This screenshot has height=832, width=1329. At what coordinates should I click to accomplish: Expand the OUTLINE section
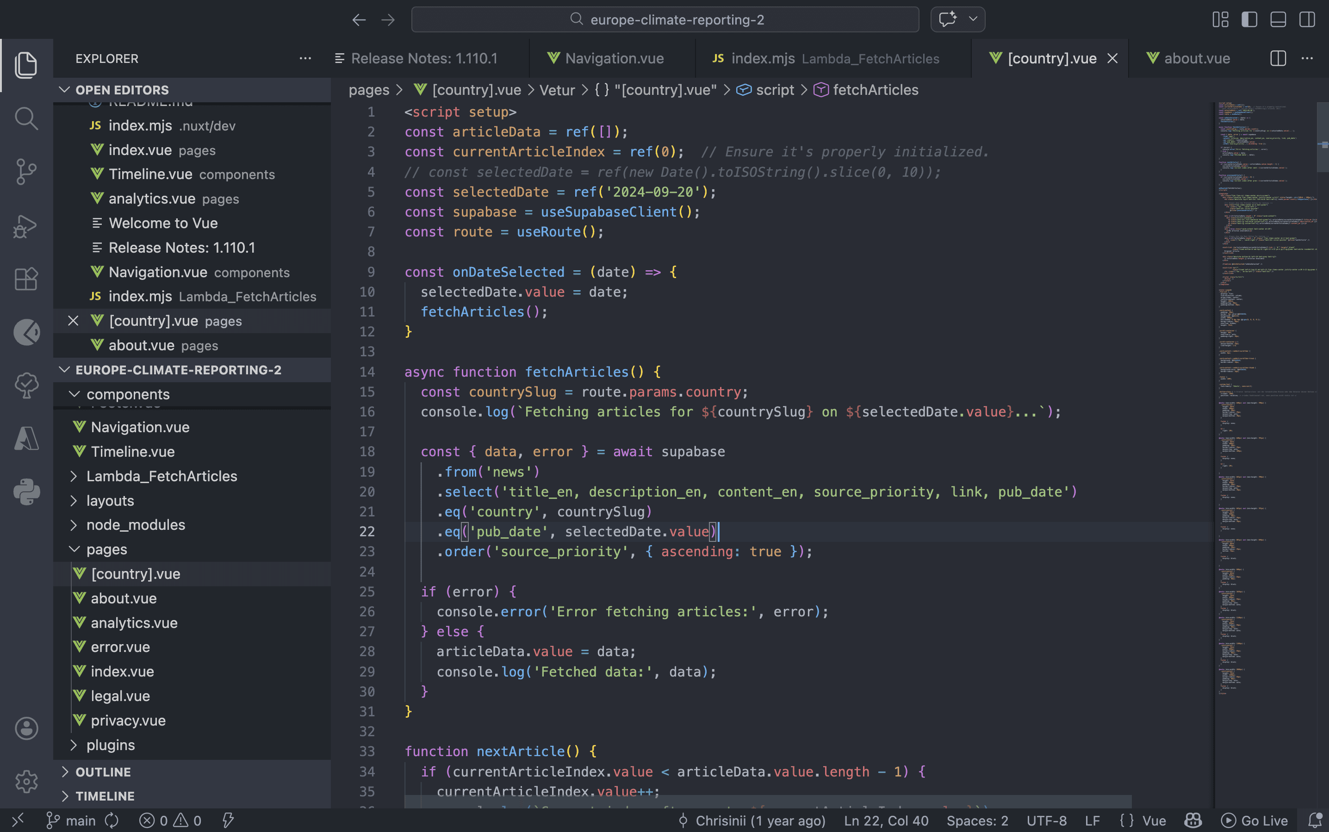[x=103, y=771]
